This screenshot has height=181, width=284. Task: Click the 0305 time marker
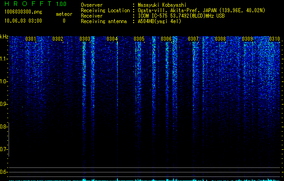click(x=139, y=39)
